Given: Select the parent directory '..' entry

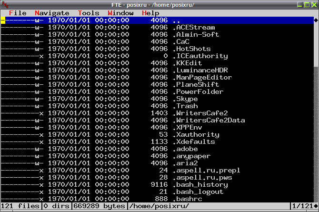Looking at the screenshot, I should click(x=157, y=20).
